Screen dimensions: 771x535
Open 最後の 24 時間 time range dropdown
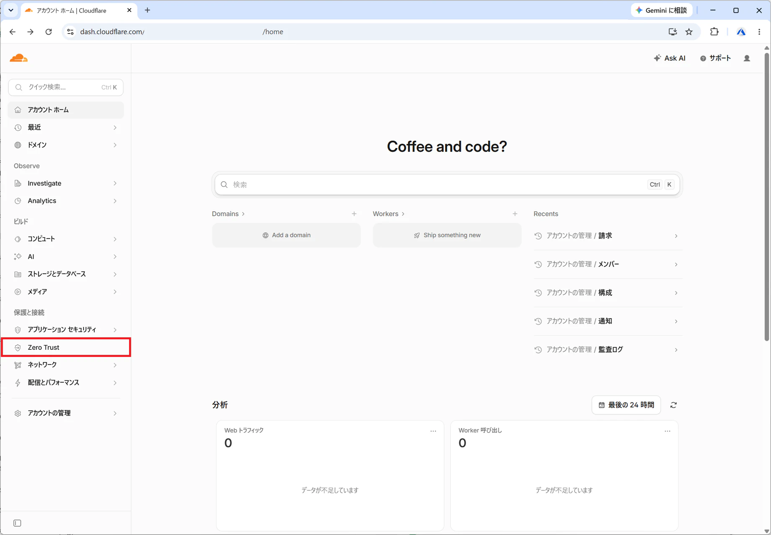coord(626,405)
